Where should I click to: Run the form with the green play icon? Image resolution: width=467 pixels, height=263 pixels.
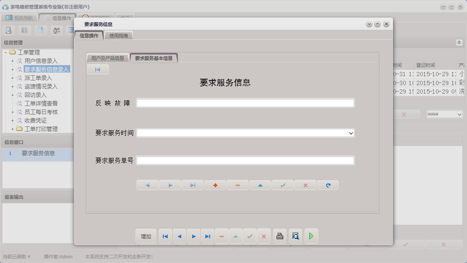[x=311, y=236]
